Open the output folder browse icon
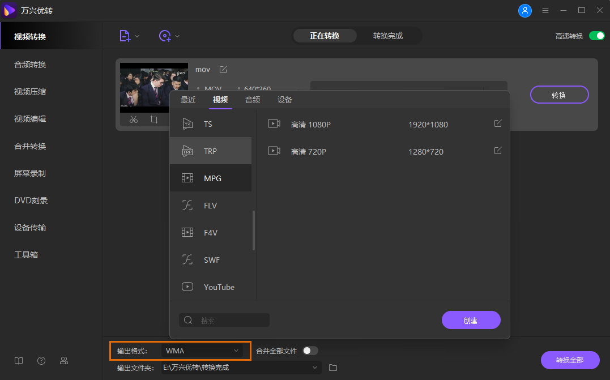Screen dimensions: 610x380 332,367
